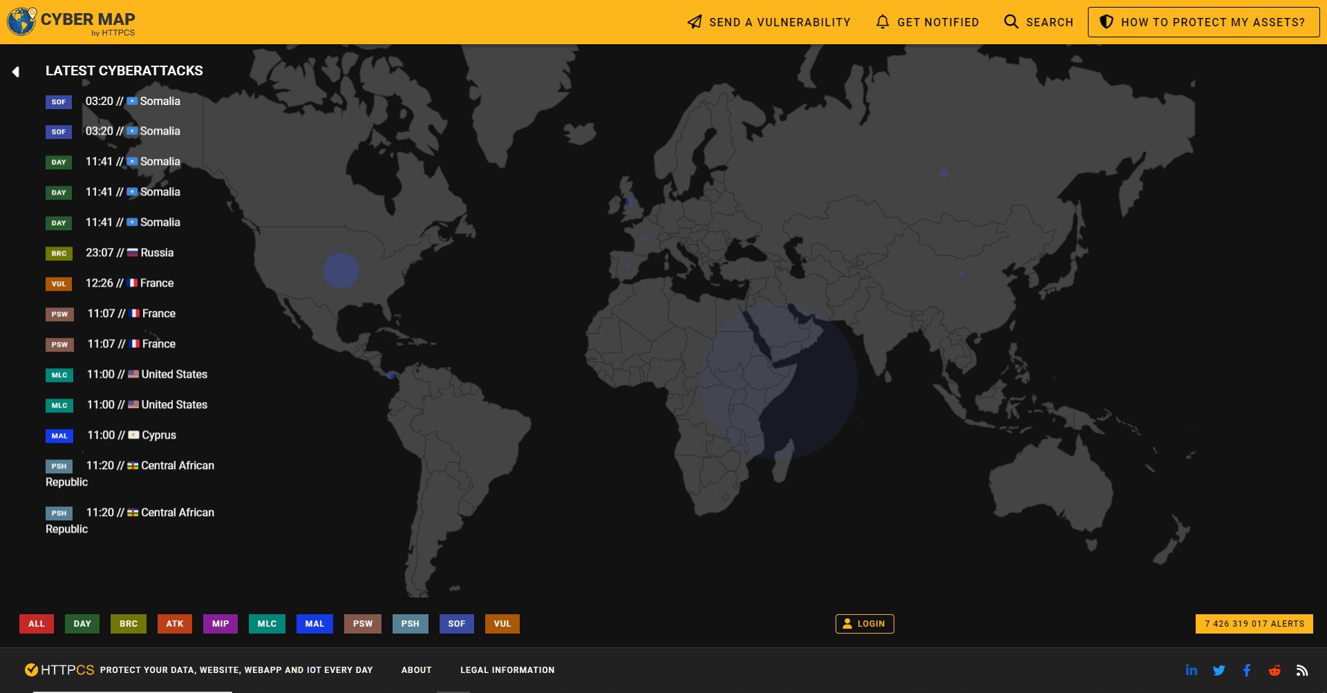Collapse the Latest Cyberattacks panel
Screen dimensions: 1327x693
pos(16,71)
